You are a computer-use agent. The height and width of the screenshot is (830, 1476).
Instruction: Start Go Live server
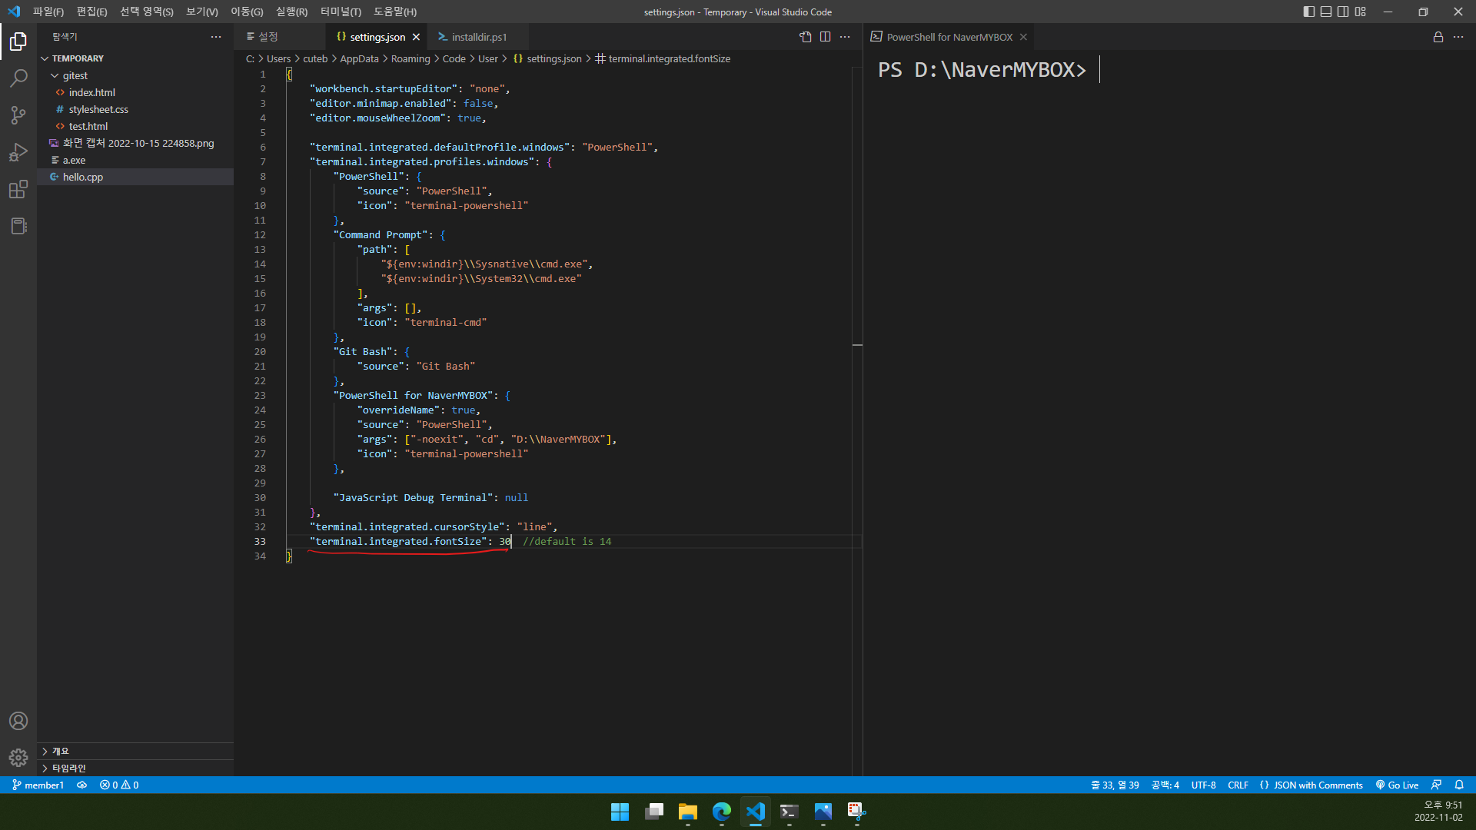click(x=1397, y=785)
